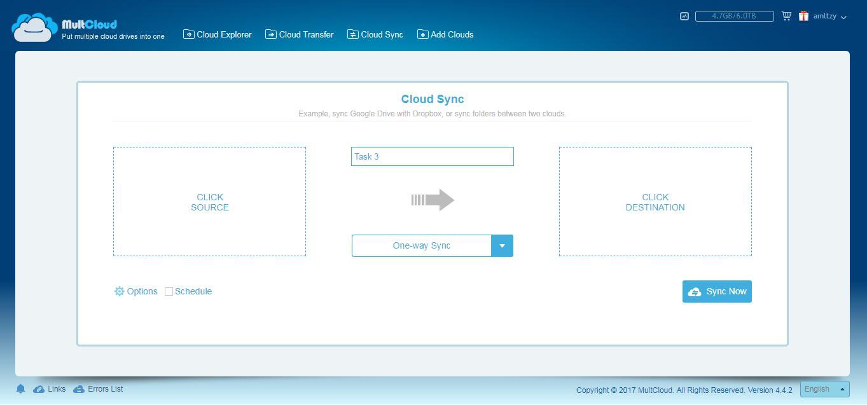The image size is (867, 405).
Task: Click the MultCloud brand name text
Action: click(90, 24)
